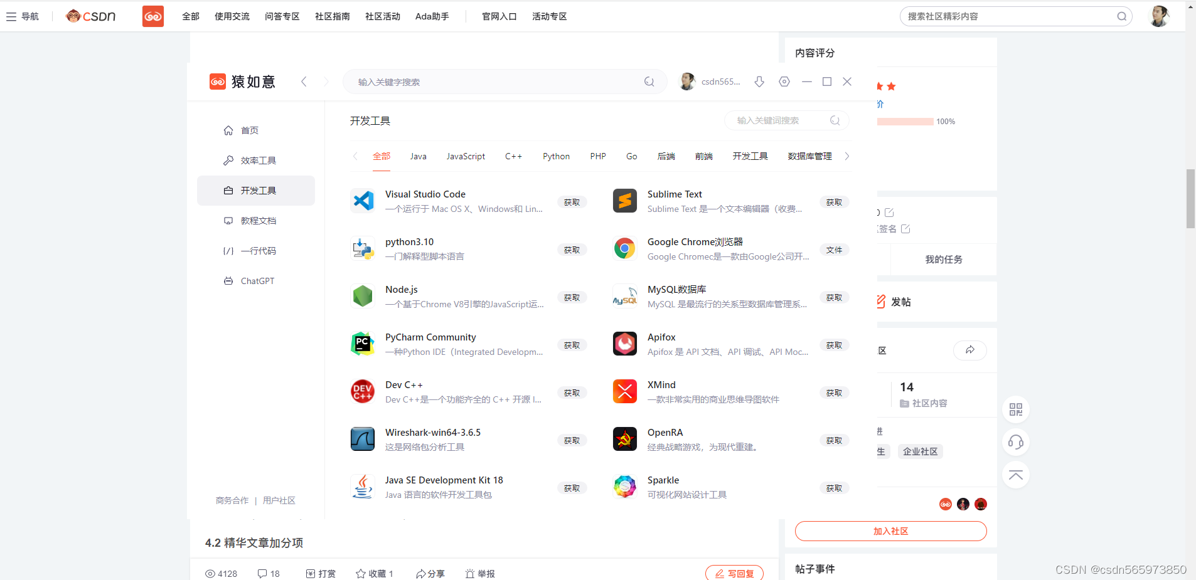This screenshot has width=1196, height=580.
Task: Select the Go category tab
Action: 632,156
